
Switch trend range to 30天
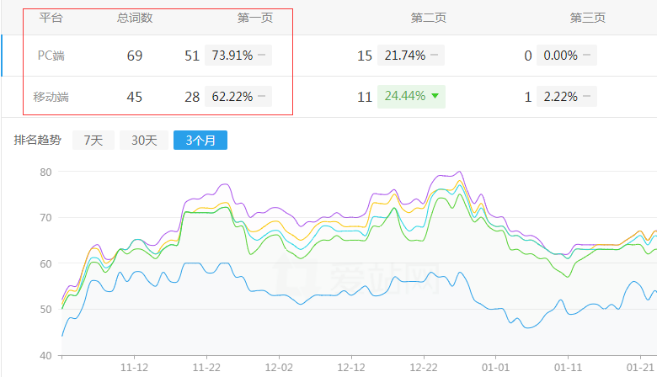[143, 141]
